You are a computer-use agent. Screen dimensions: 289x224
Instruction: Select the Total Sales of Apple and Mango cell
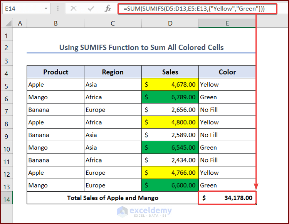pos(113,198)
